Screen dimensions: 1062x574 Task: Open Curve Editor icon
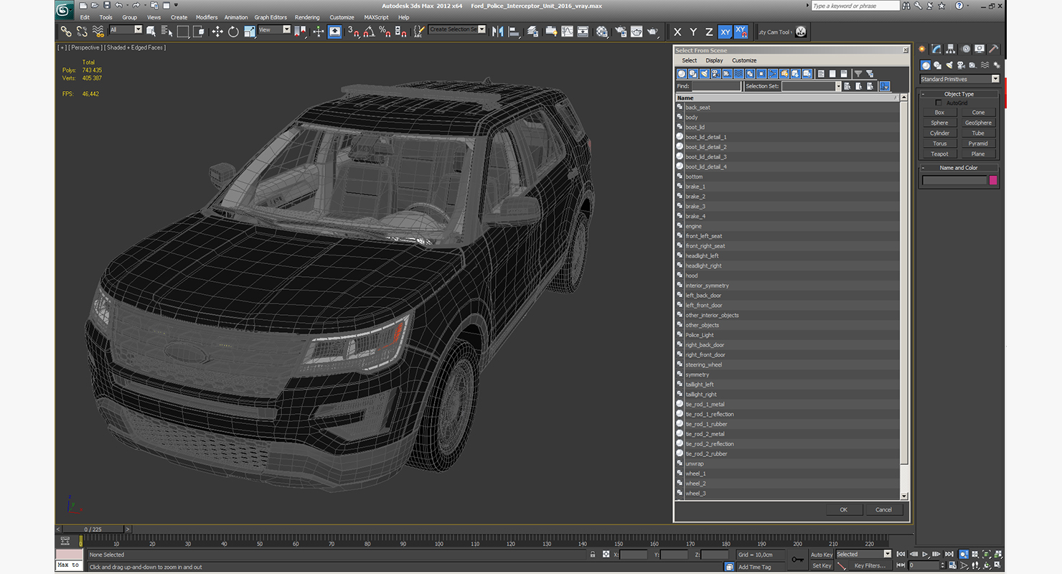pos(567,32)
